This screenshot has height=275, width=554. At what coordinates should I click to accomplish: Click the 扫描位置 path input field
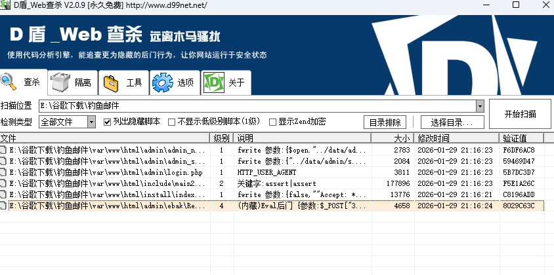256,105
